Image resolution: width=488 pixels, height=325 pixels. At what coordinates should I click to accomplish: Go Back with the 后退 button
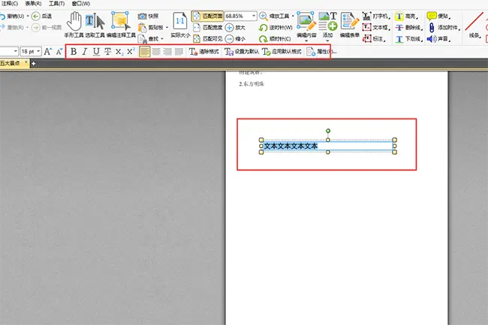point(42,16)
